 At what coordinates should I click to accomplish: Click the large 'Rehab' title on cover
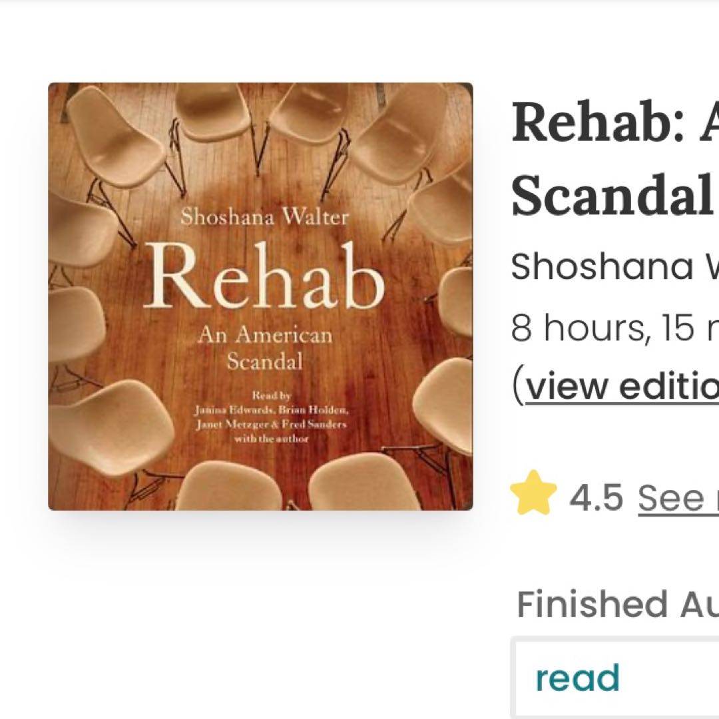click(x=265, y=276)
